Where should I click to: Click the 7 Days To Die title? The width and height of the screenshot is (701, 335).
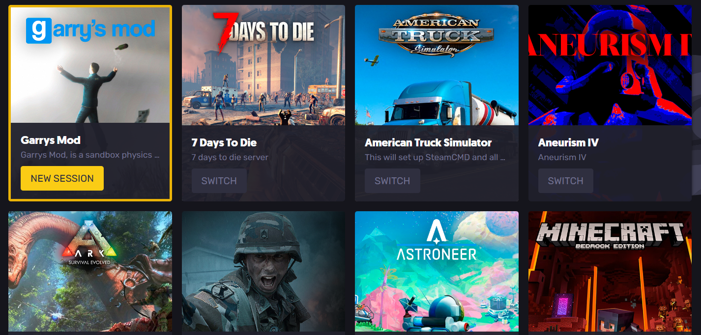click(224, 142)
